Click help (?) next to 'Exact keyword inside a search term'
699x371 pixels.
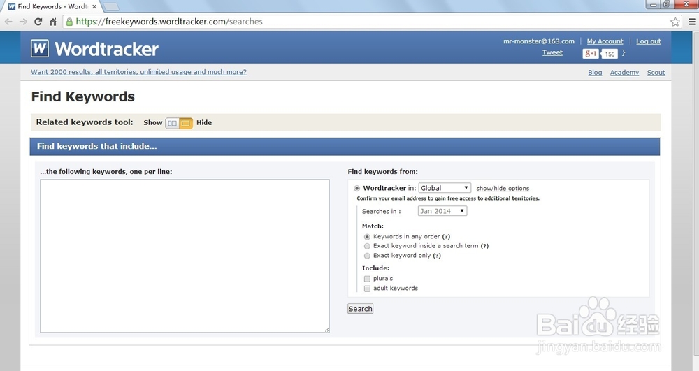484,246
